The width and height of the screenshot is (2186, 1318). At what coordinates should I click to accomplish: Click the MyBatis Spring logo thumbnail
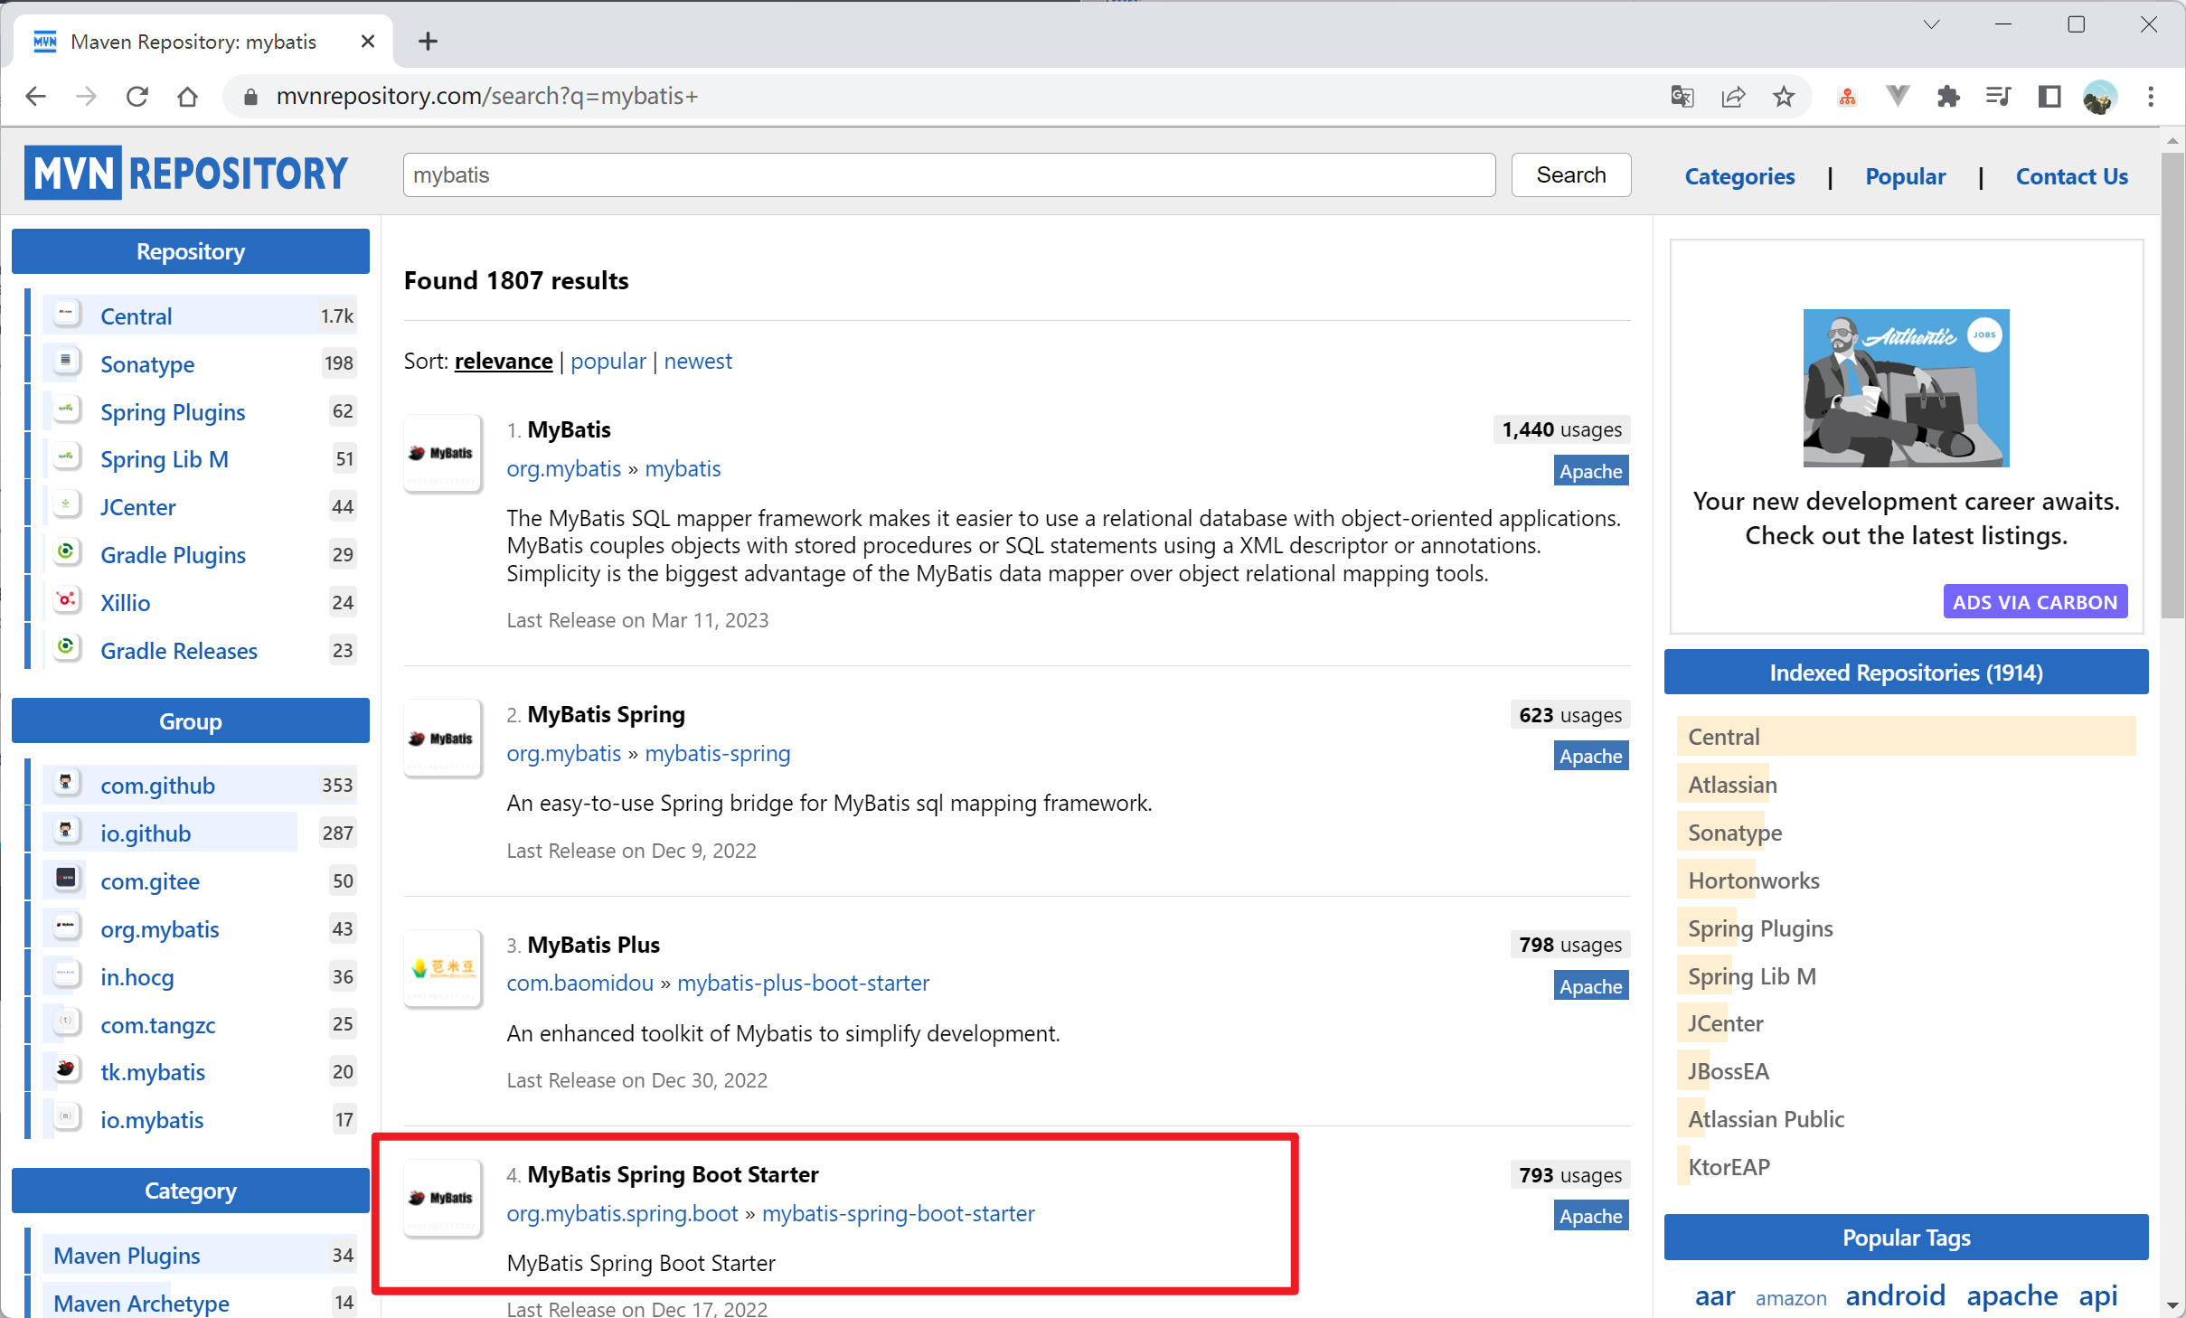[x=442, y=739]
